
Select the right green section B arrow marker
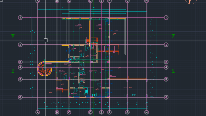[x=173, y=72]
